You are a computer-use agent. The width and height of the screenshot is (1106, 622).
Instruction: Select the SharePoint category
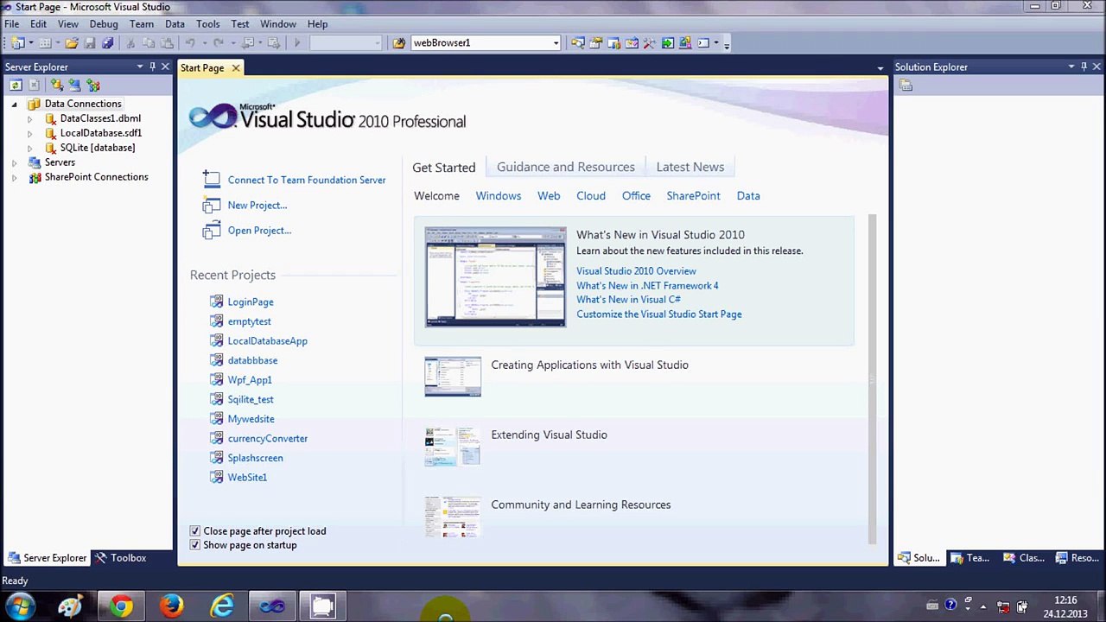click(x=693, y=196)
